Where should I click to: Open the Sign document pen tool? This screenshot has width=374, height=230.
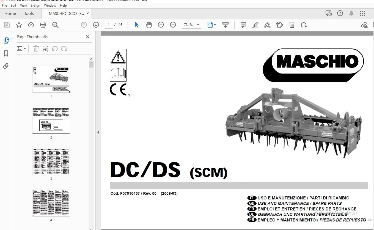click(x=267, y=25)
